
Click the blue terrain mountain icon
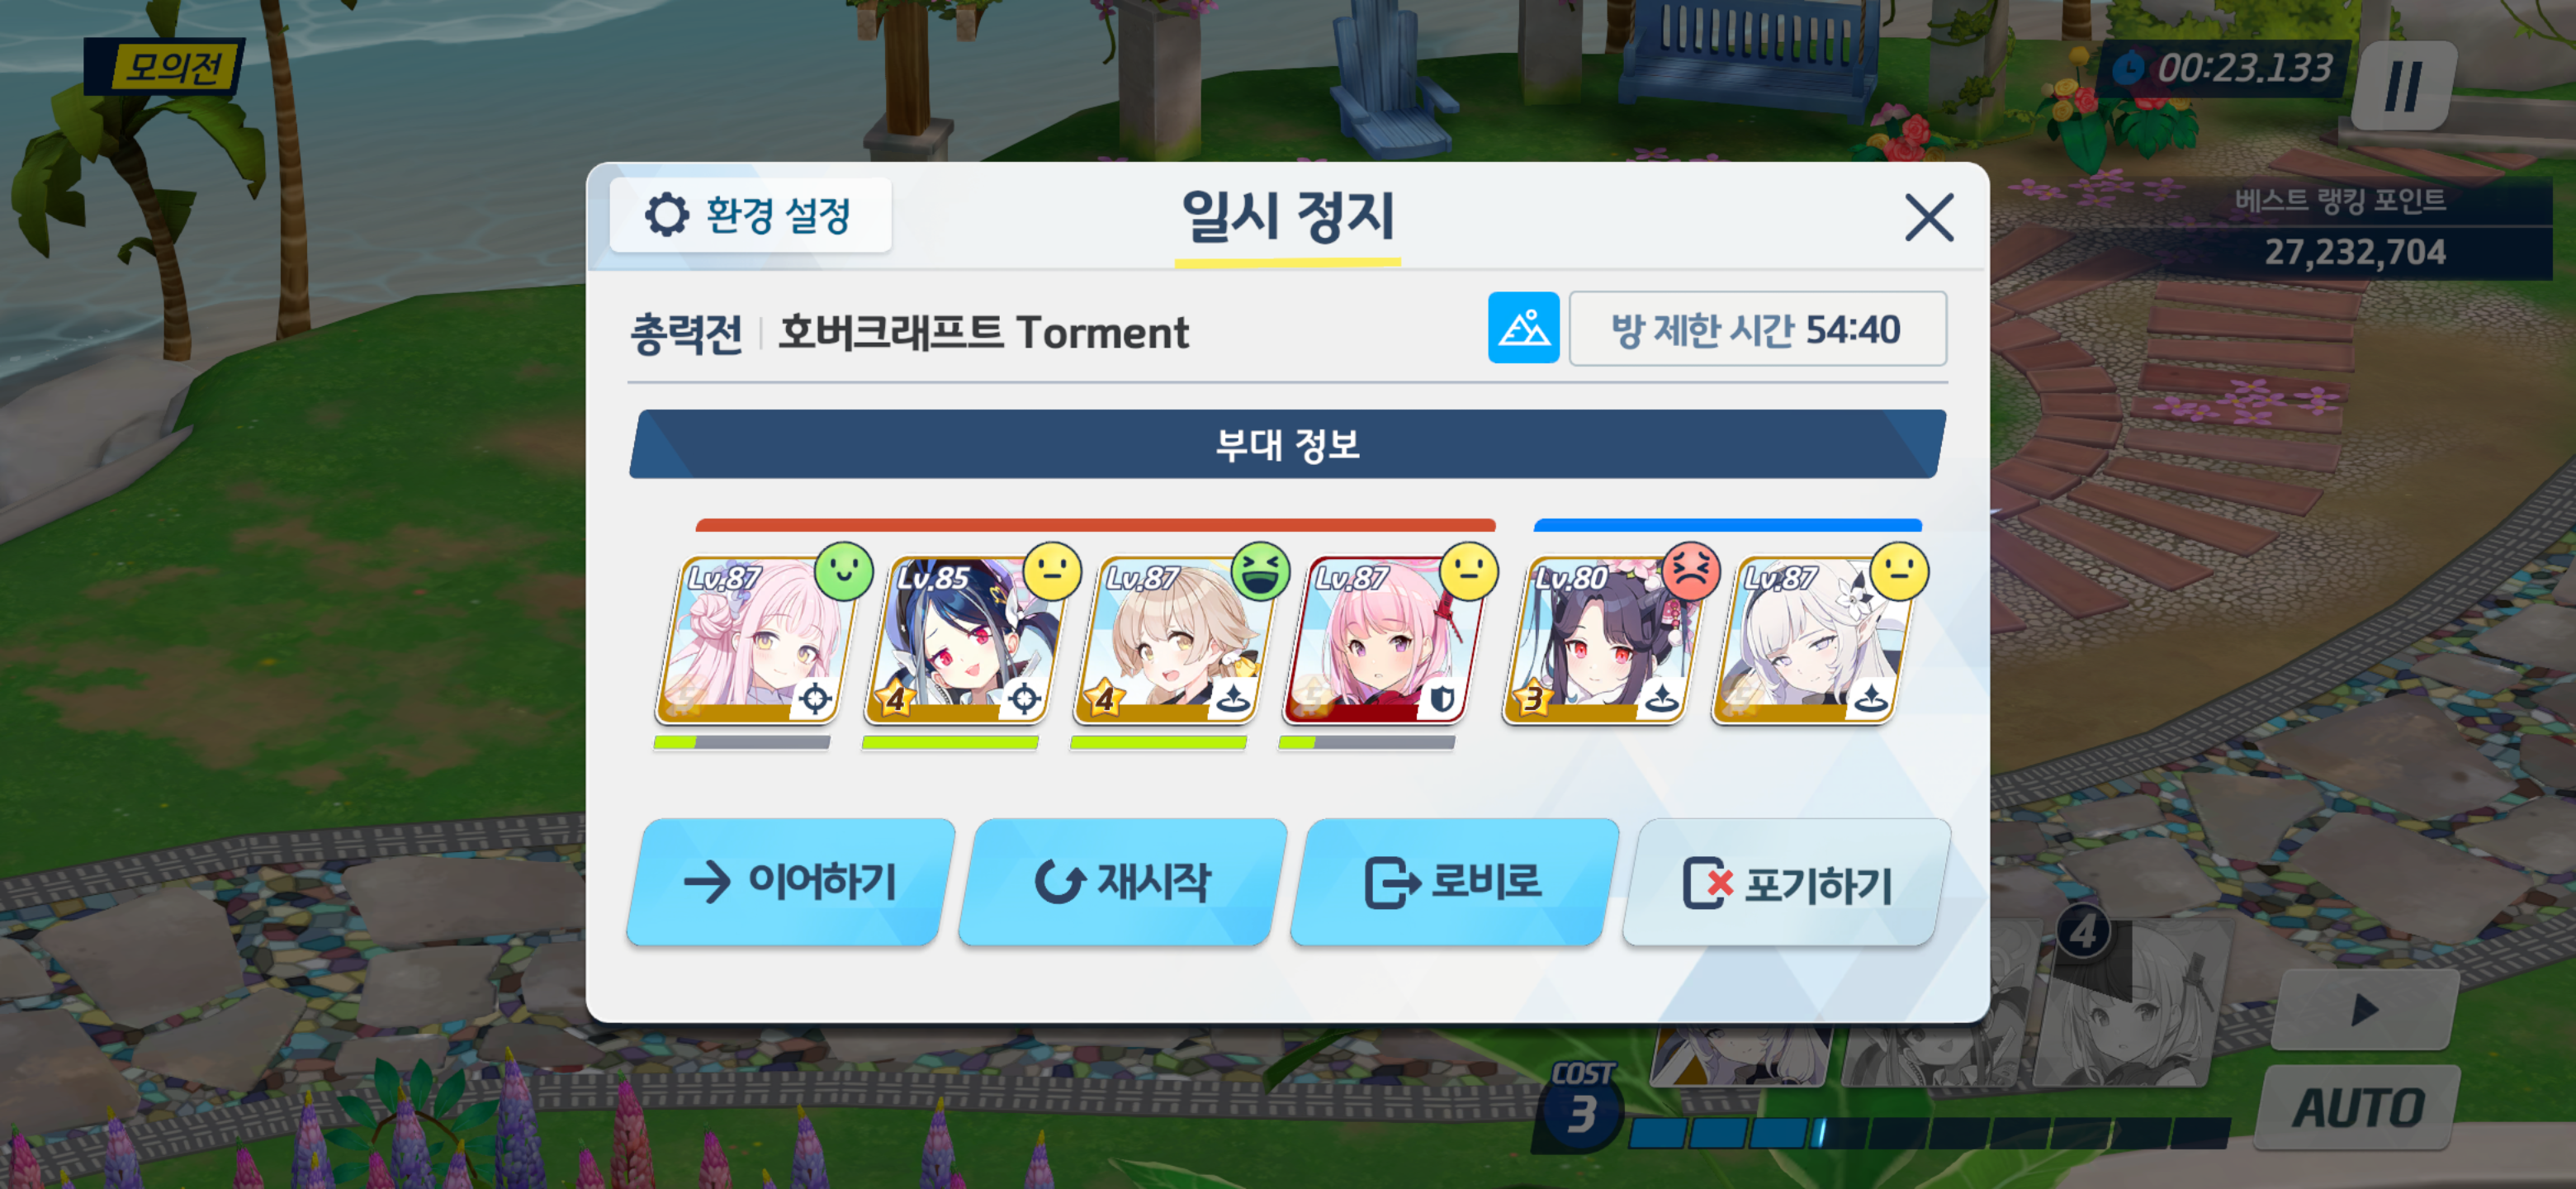tap(1523, 328)
